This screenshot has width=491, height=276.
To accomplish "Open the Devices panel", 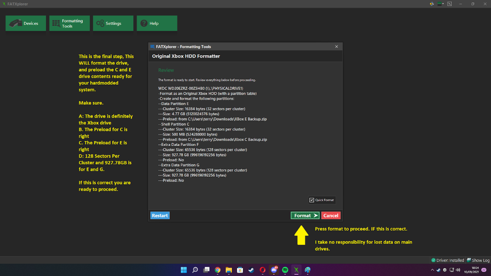I will click(26, 23).
